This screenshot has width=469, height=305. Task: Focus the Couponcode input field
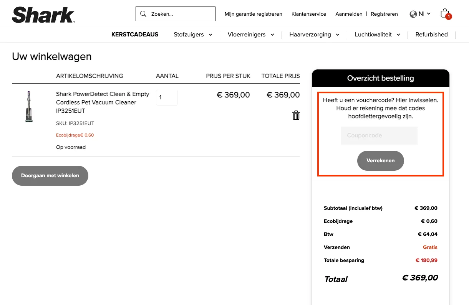coord(379,135)
